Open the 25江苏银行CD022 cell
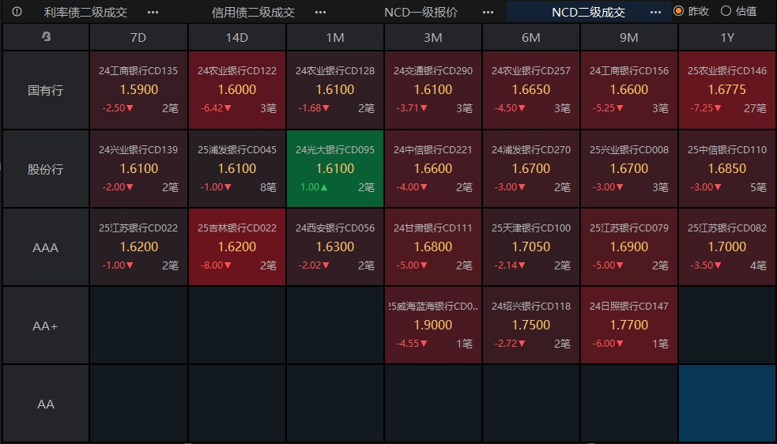Screen dimensions: 777x444 [138, 247]
